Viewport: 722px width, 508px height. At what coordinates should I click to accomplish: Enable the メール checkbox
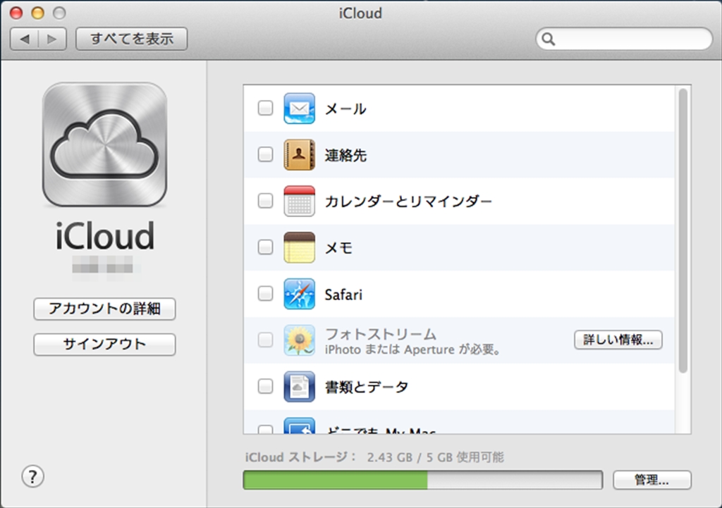[265, 108]
